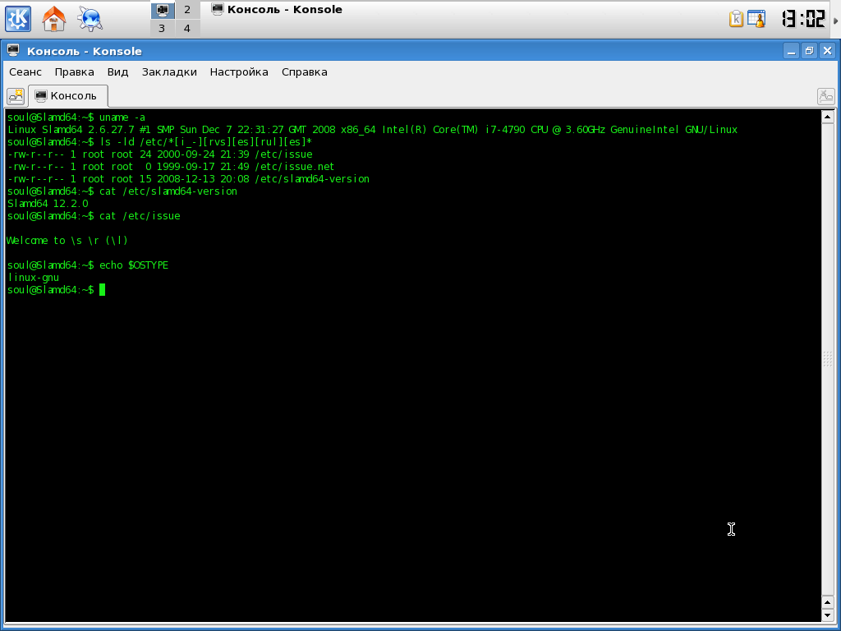The width and height of the screenshot is (841, 631).
Task: Open the Сеанс menu
Action: coord(25,72)
